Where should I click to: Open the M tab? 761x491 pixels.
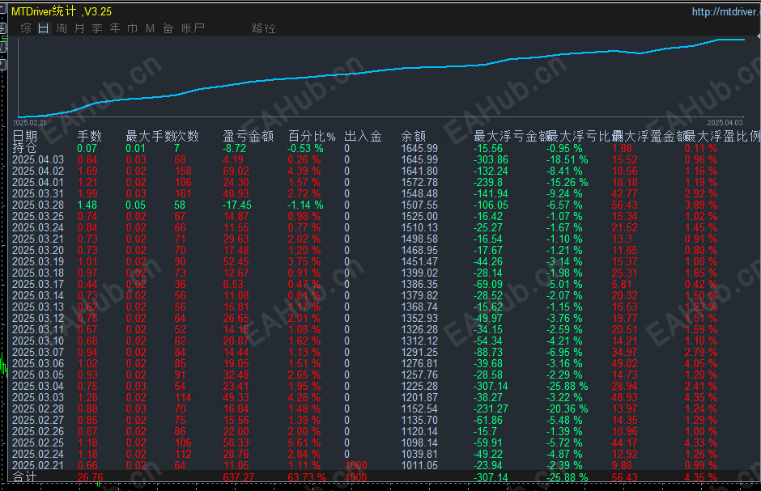(150, 28)
